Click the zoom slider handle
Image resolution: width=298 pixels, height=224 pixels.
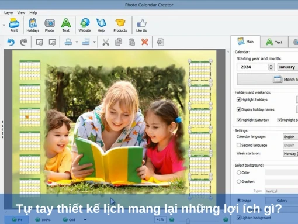coord(188,220)
